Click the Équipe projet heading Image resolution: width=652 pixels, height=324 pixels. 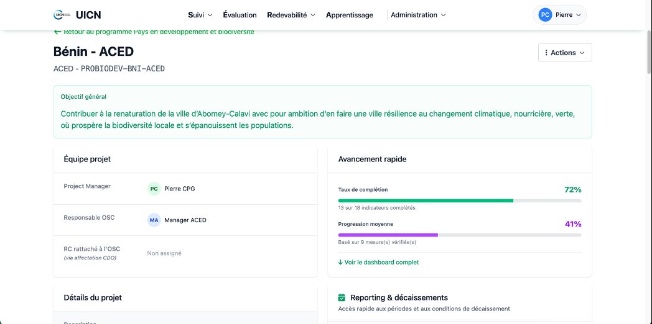point(87,160)
